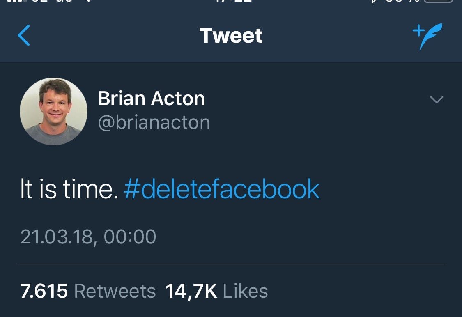
Task: Click the 21.03.18, 00:00 timestamp
Action: (x=88, y=237)
